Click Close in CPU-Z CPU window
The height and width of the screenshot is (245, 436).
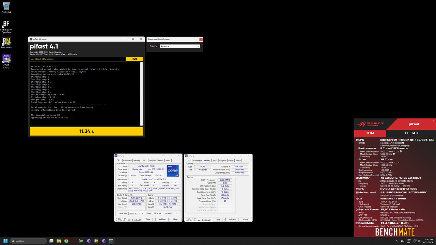[x=175, y=219]
